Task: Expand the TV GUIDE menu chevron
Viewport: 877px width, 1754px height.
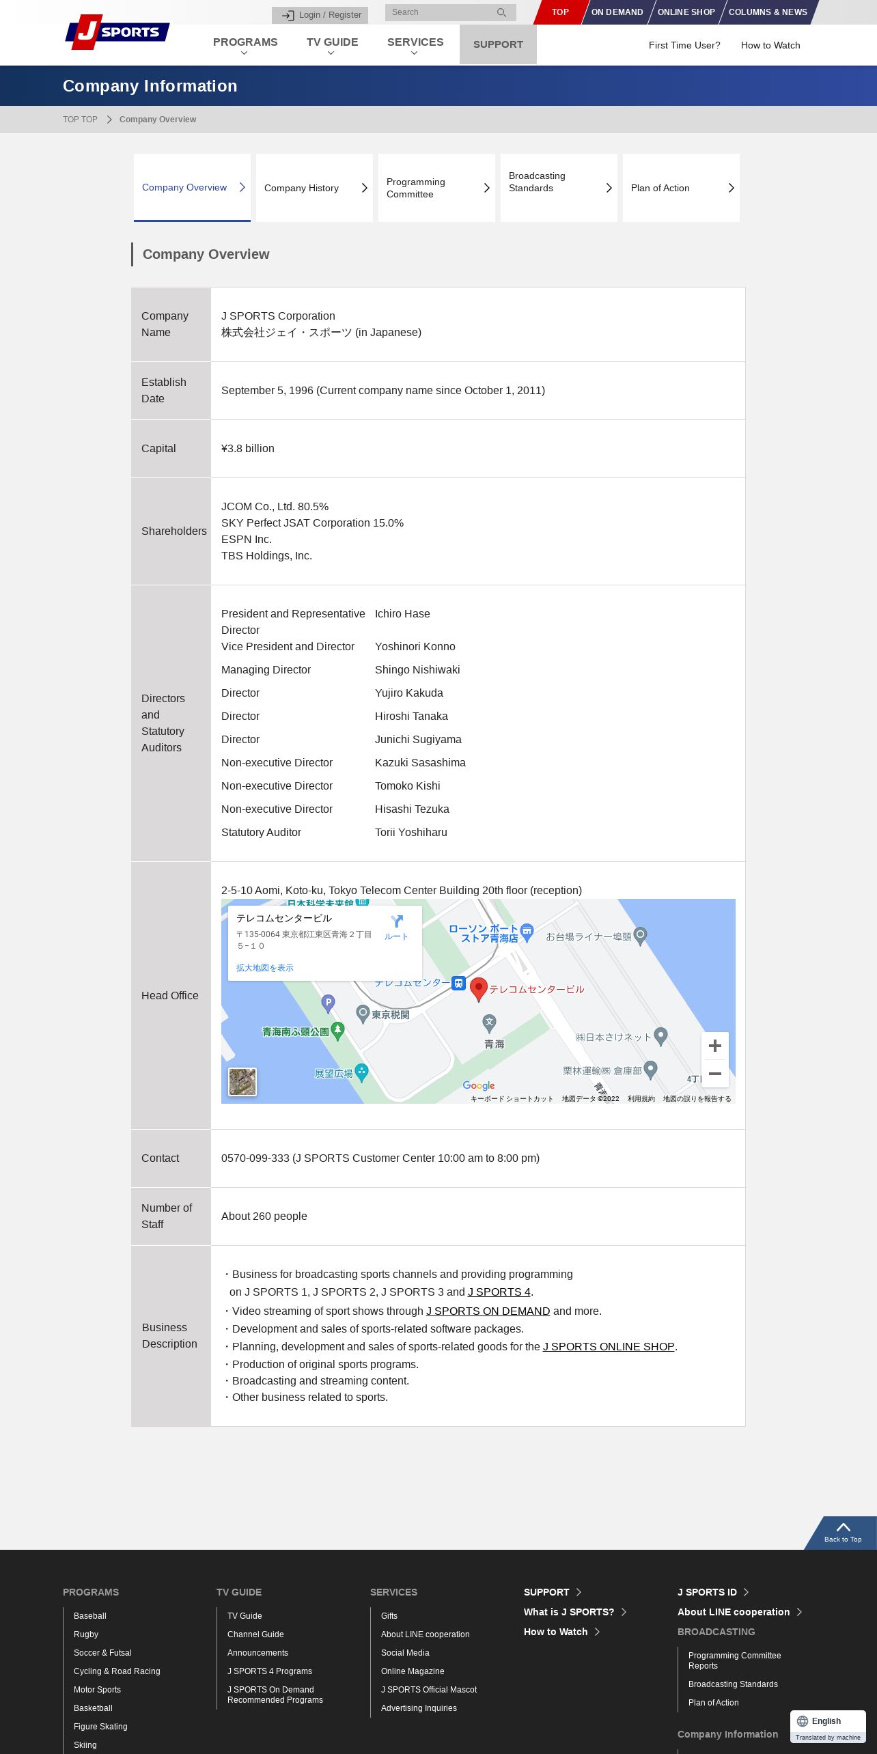Action: point(331,53)
